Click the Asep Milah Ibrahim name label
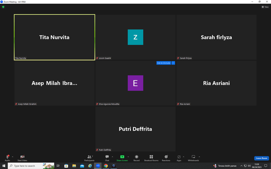This screenshot has width=271, height=169. pyautogui.click(x=27, y=104)
